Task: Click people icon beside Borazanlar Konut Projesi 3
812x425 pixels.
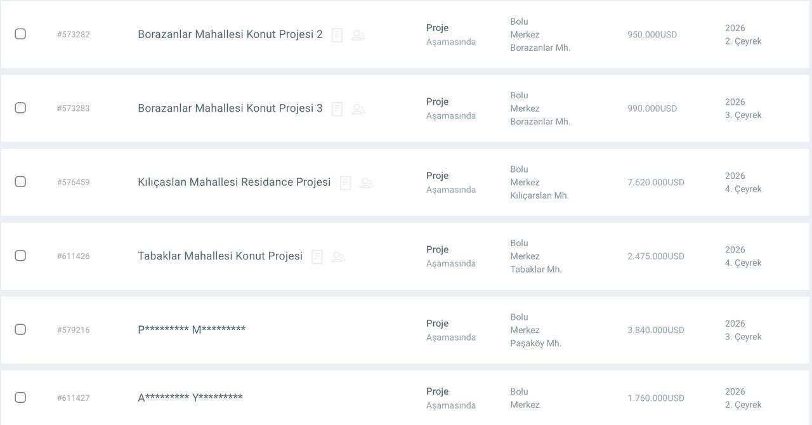Action: pyautogui.click(x=358, y=109)
